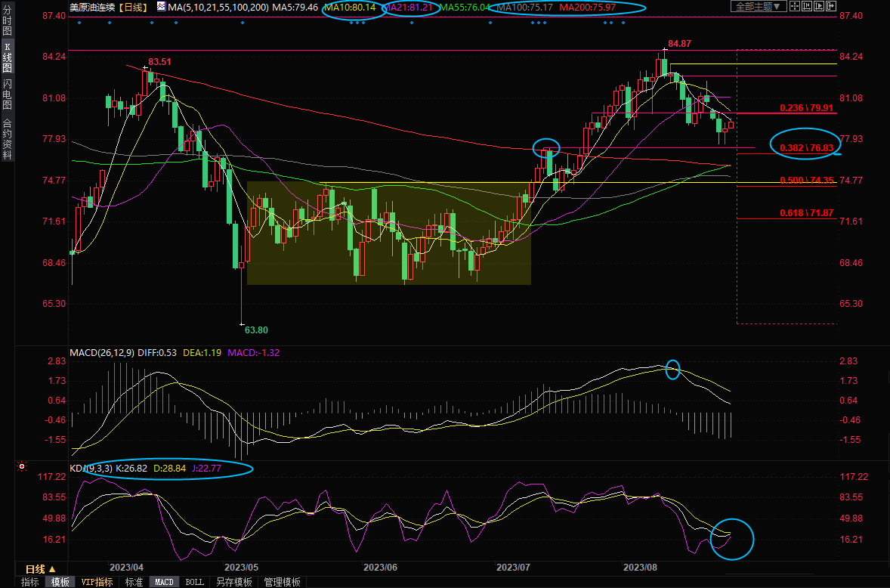
Task: Click the MA indicator chart icon
Action: point(161,6)
